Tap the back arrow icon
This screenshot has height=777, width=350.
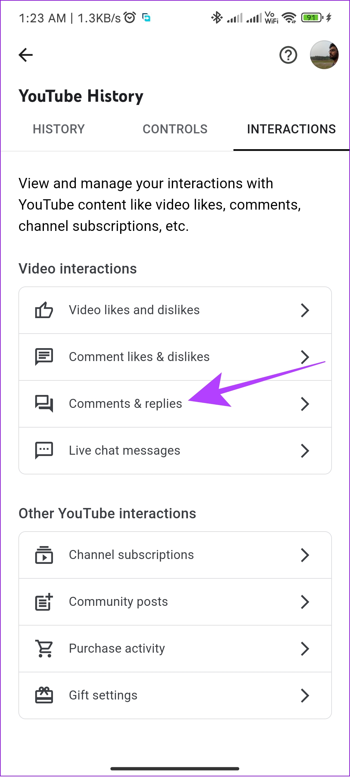point(26,55)
